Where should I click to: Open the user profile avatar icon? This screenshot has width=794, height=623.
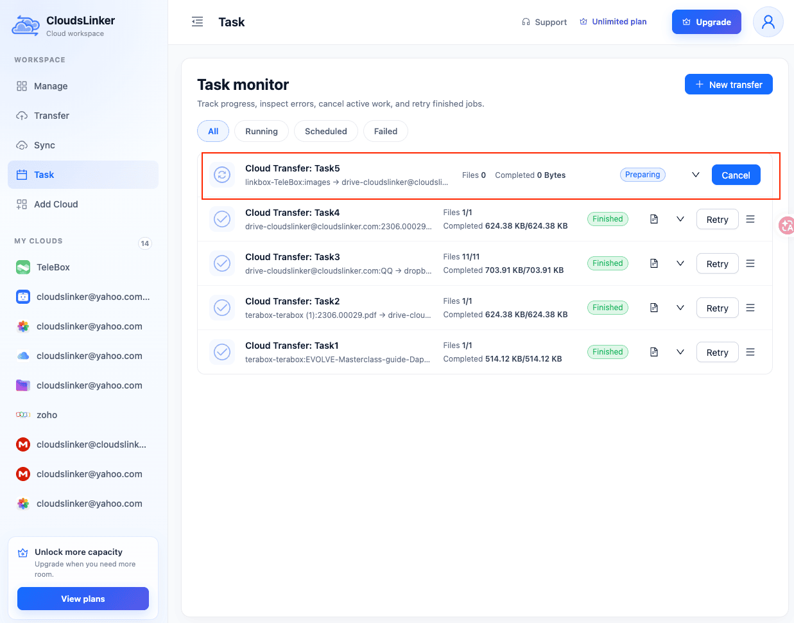click(x=768, y=22)
